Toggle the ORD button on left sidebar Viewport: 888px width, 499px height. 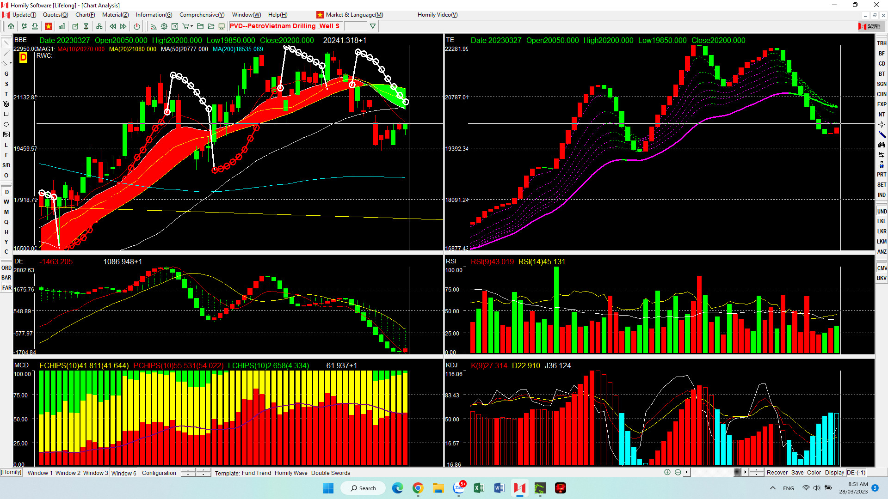tap(6, 268)
